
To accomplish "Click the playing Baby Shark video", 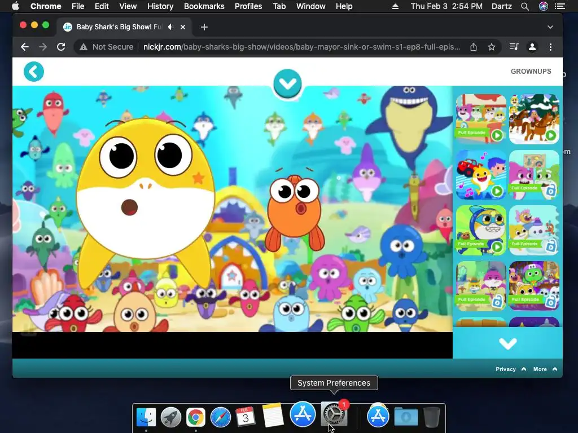I will (x=233, y=209).
